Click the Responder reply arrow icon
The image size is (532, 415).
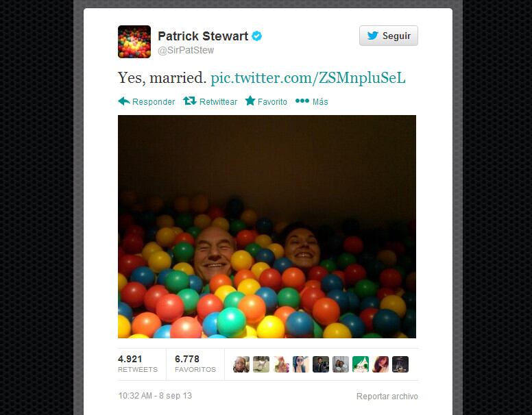point(124,101)
